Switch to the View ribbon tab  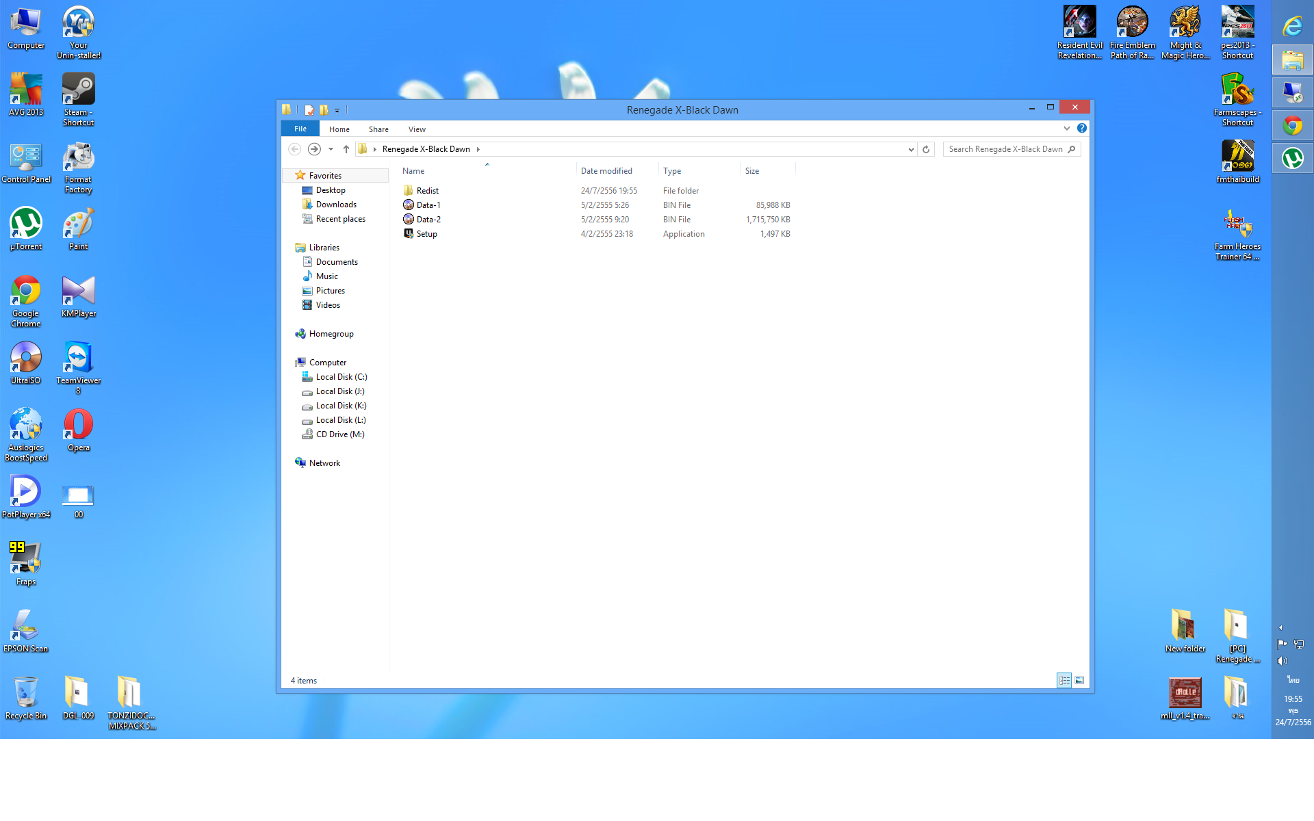pos(416,129)
